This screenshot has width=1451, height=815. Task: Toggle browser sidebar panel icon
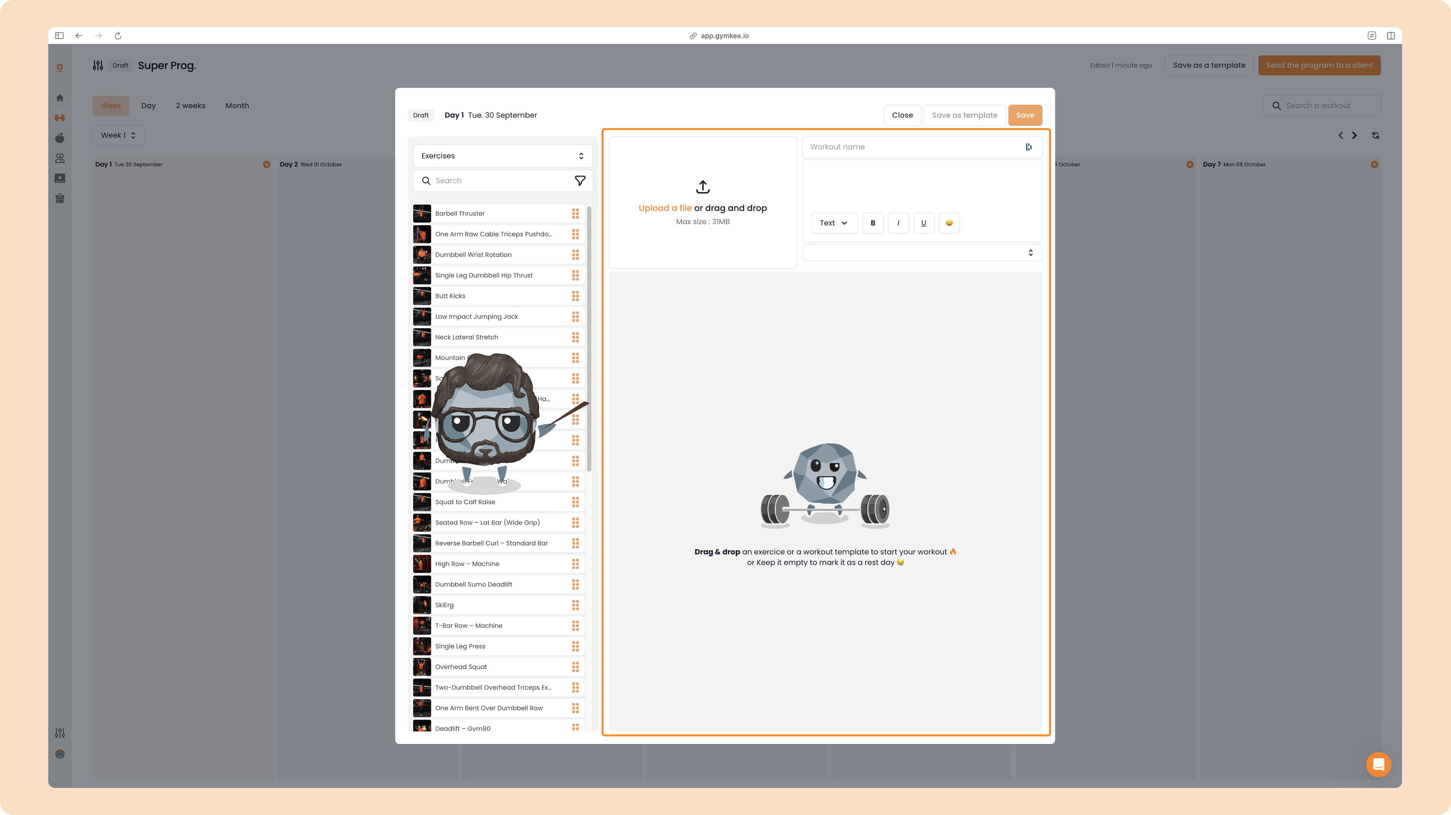(x=59, y=35)
